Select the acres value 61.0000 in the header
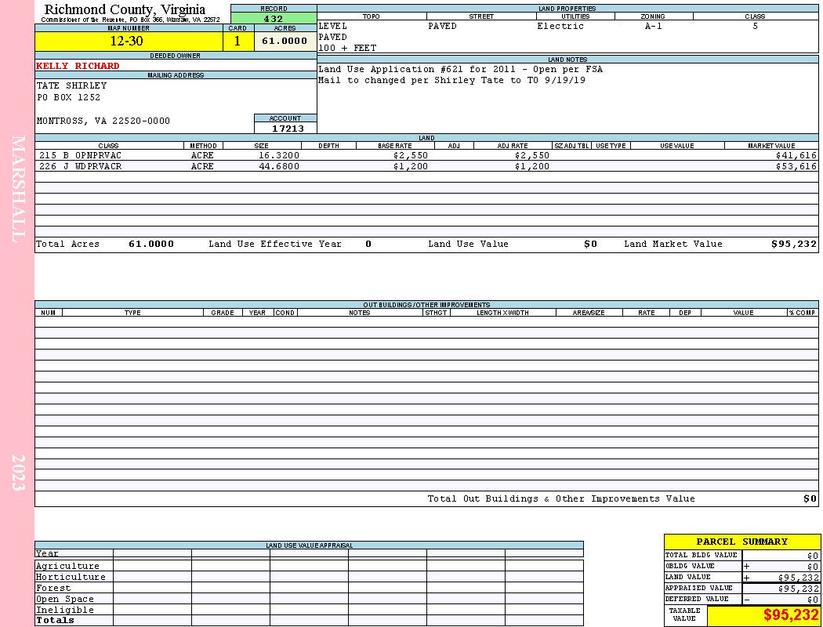This screenshot has width=823, height=627. pos(285,41)
